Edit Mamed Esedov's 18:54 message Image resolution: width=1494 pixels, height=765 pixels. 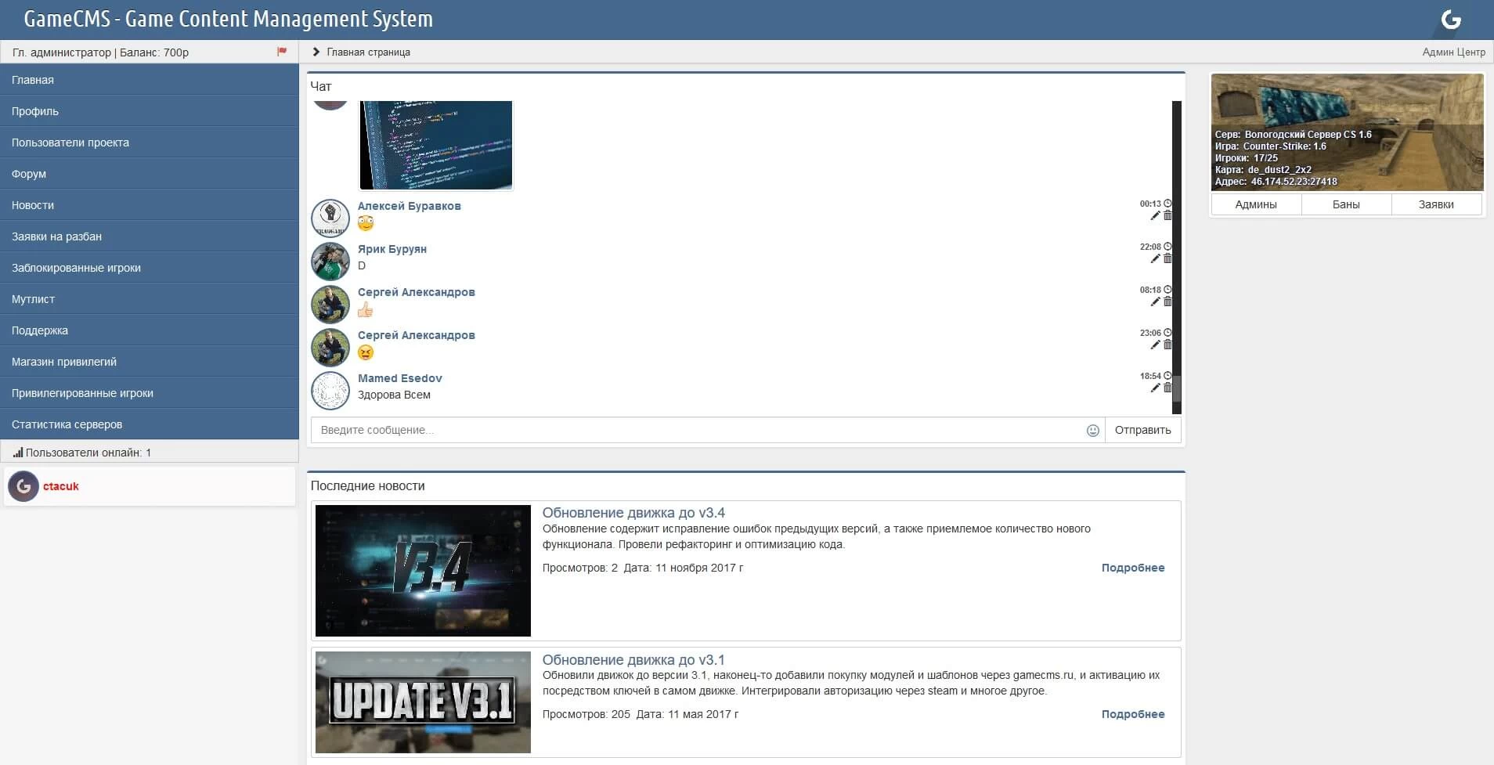click(x=1155, y=388)
